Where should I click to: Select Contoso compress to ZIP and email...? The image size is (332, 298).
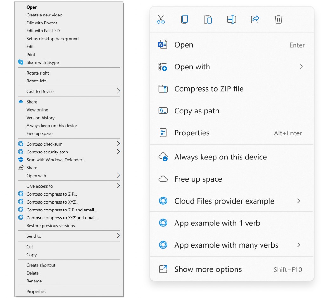coord(61,210)
